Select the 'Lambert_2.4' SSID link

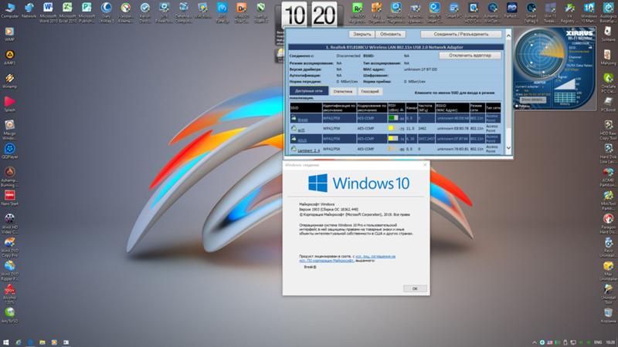coord(308,150)
